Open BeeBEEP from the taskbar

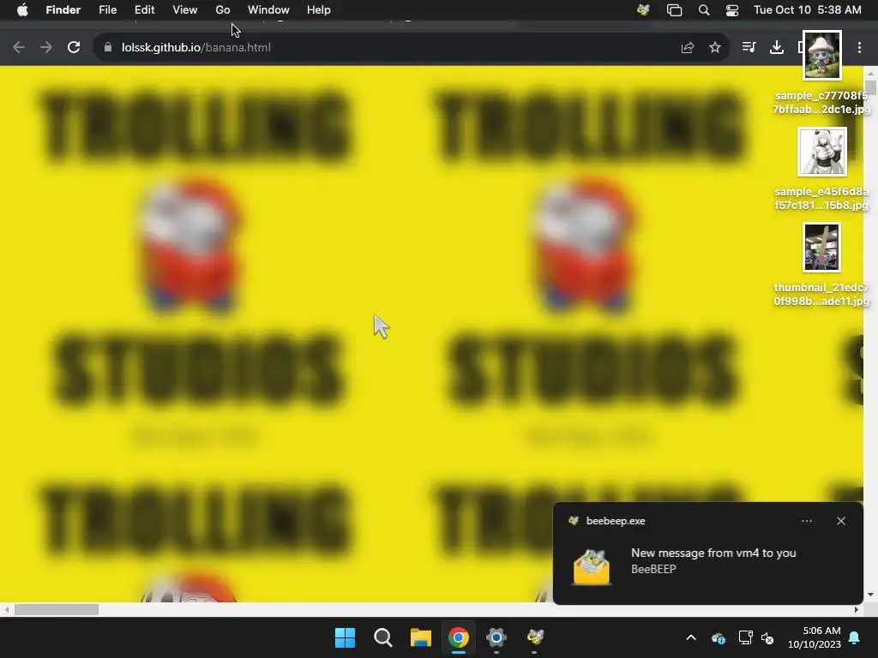pos(535,637)
